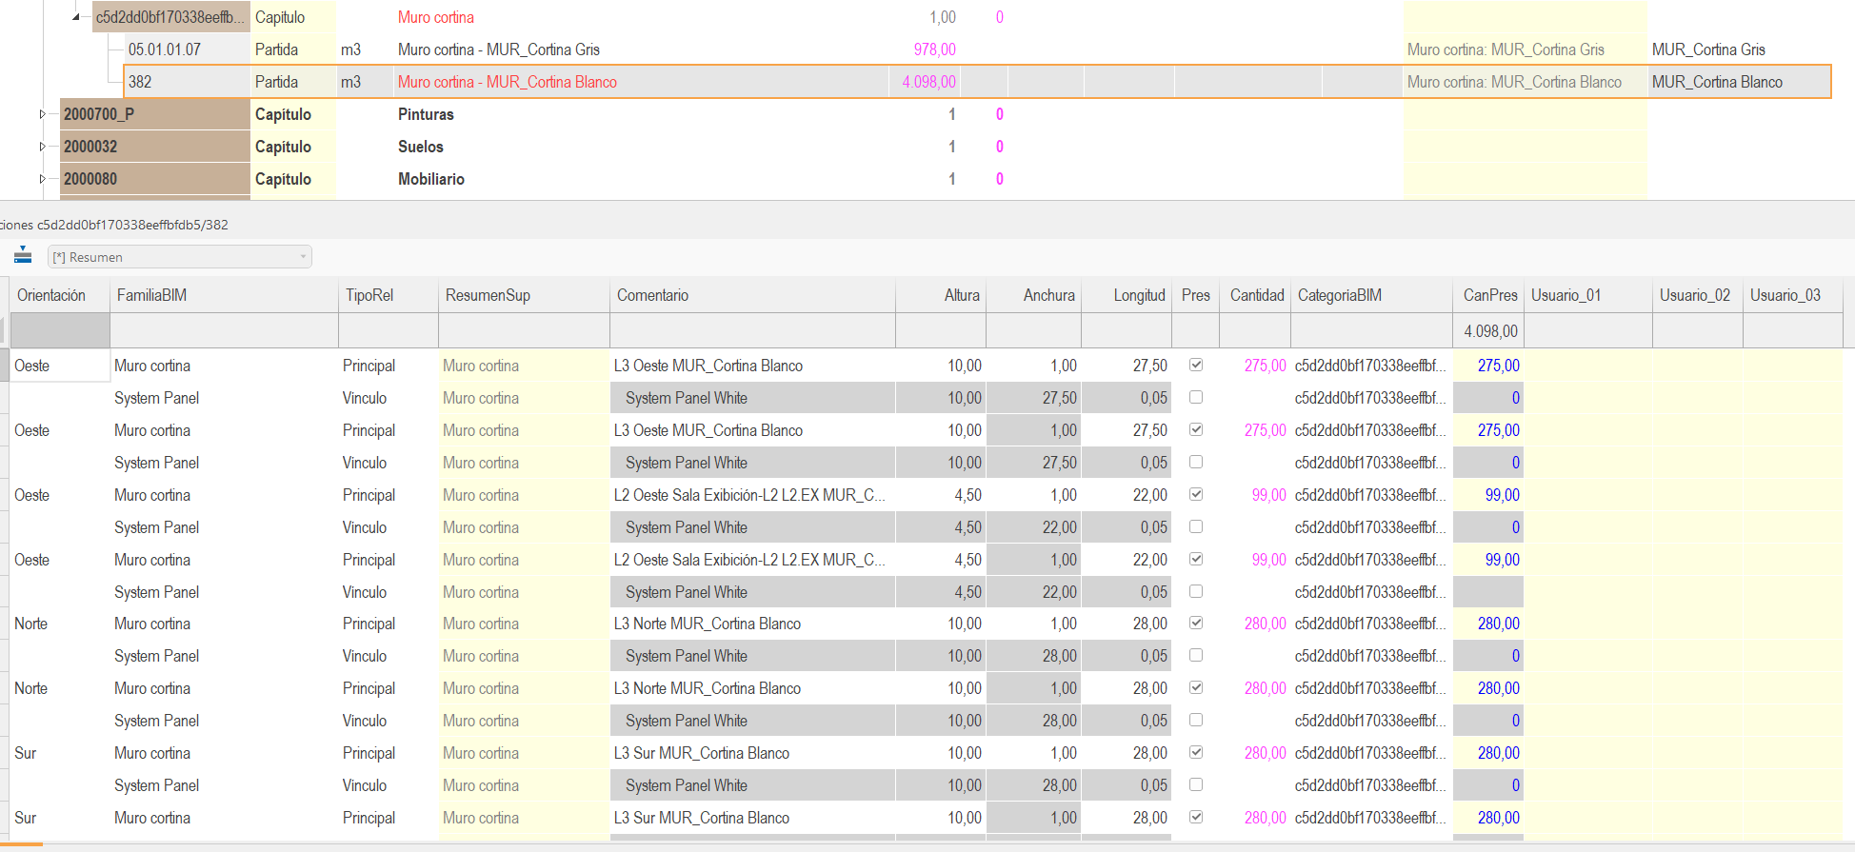Select the Pinturas chapter name
The width and height of the screenshot is (1855, 852).
click(426, 114)
